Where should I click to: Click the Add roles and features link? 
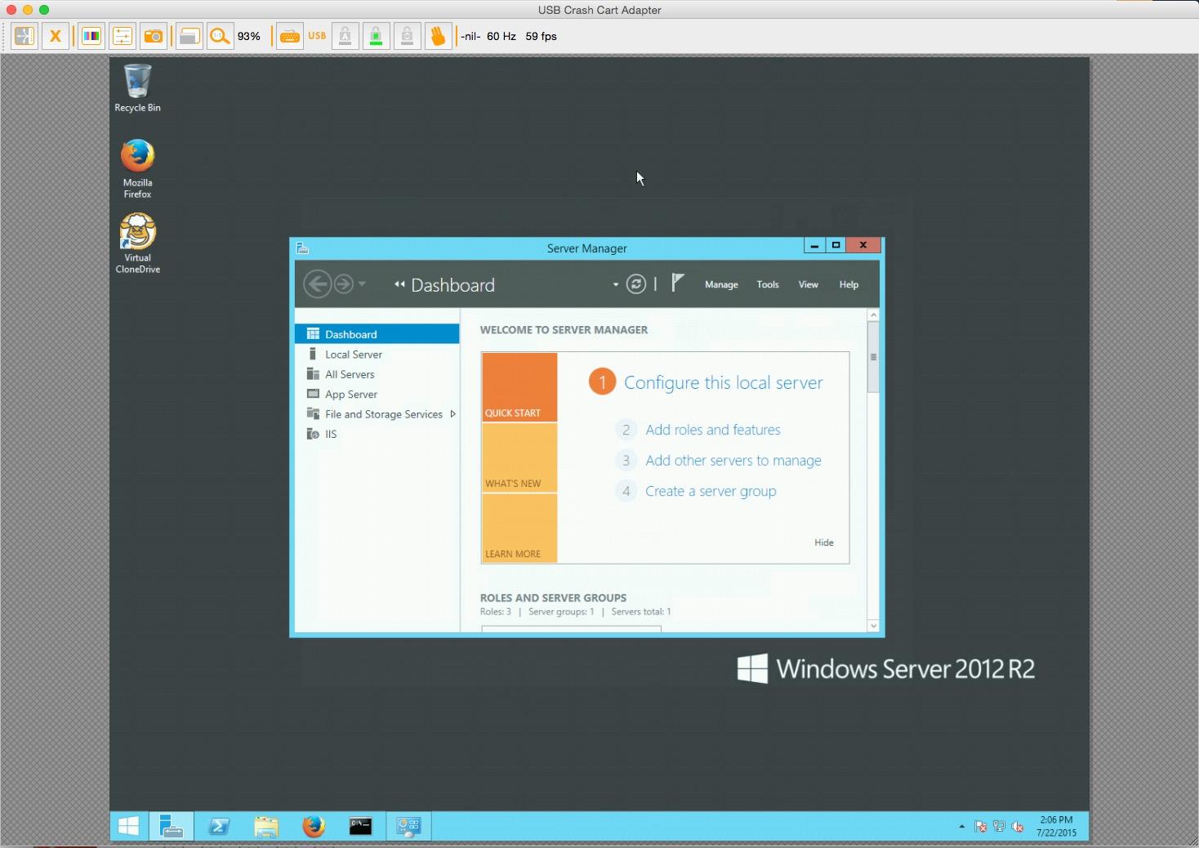click(x=712, y=430)
